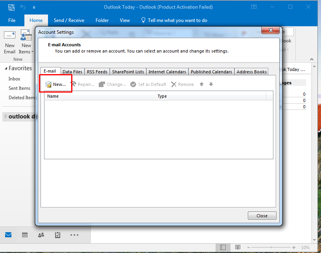Click the Normal view icon in status bar

[223, 247]
